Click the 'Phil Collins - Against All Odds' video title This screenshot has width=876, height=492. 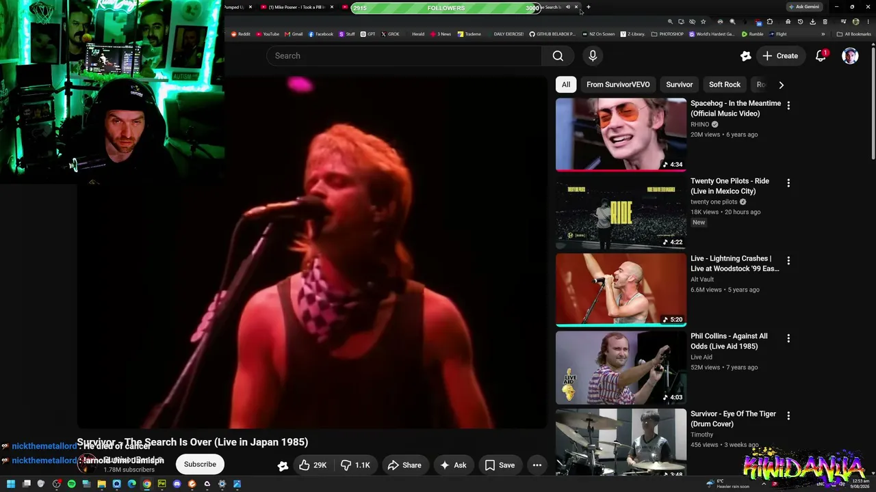[729, 341]
